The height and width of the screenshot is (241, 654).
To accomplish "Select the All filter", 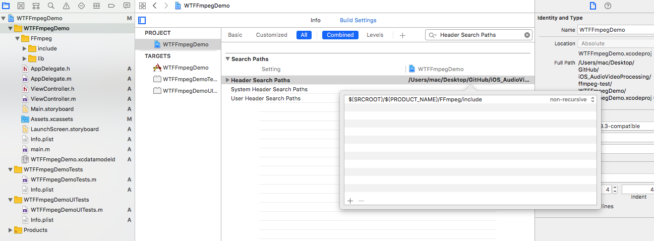I will [304, 35].
